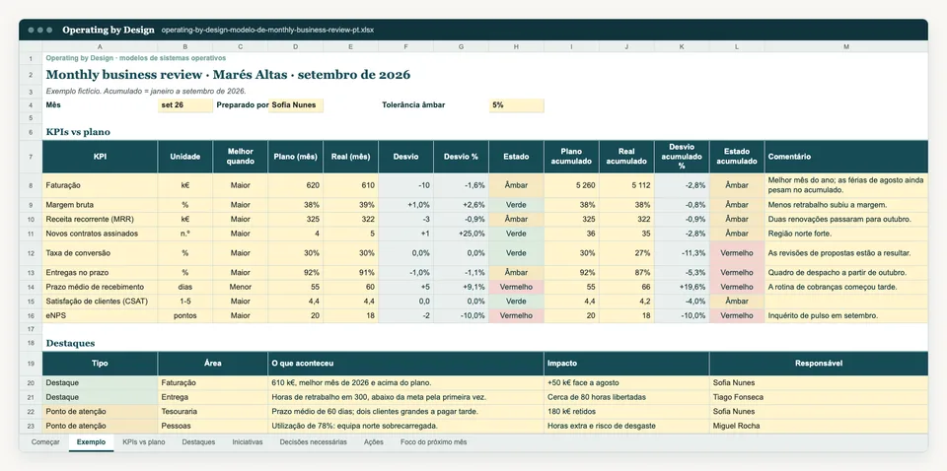Select the 'Faturação' KPI cell
Screen dimensions: 947x471
[100, 186]
